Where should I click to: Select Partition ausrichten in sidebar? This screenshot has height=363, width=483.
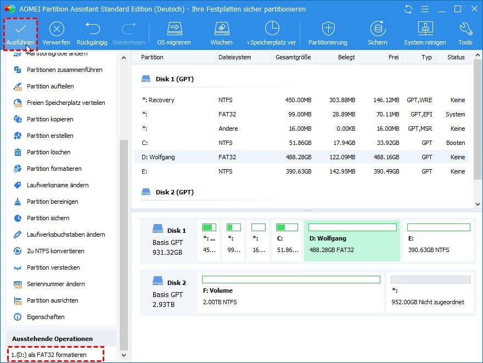pyautogui.click(x=61, y=301)
